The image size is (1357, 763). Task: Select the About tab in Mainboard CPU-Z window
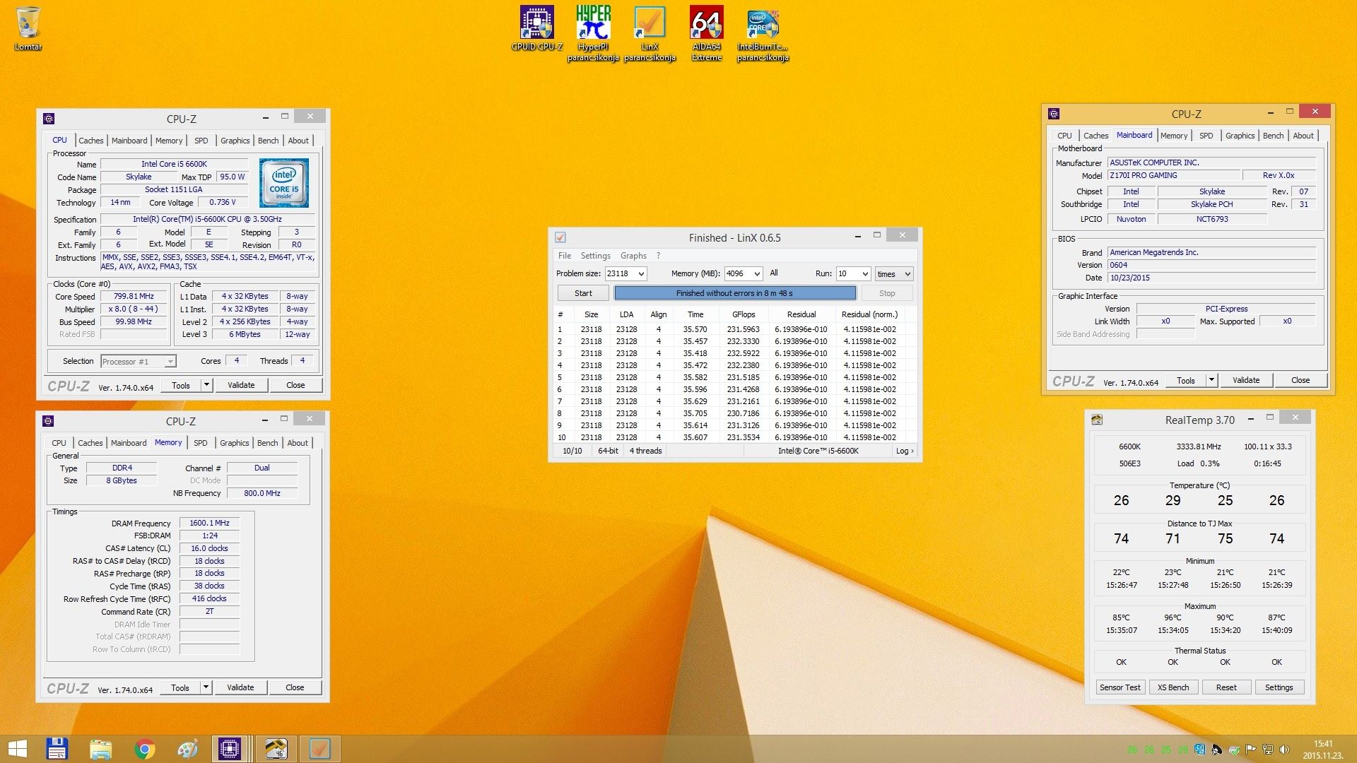tap(1303, 136)
